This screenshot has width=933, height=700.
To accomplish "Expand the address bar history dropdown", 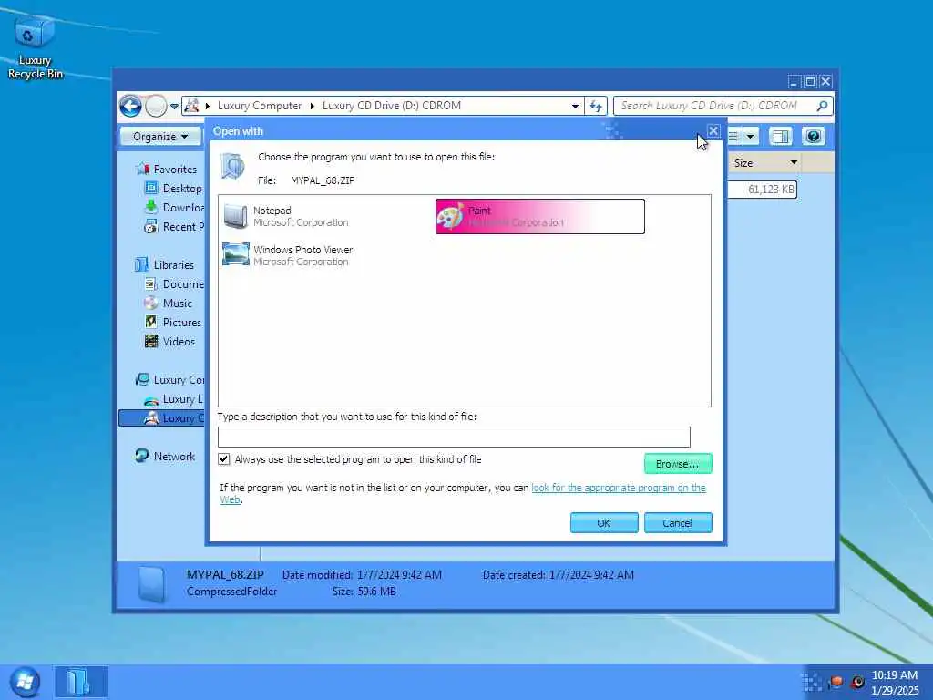I will pos(575,106).
